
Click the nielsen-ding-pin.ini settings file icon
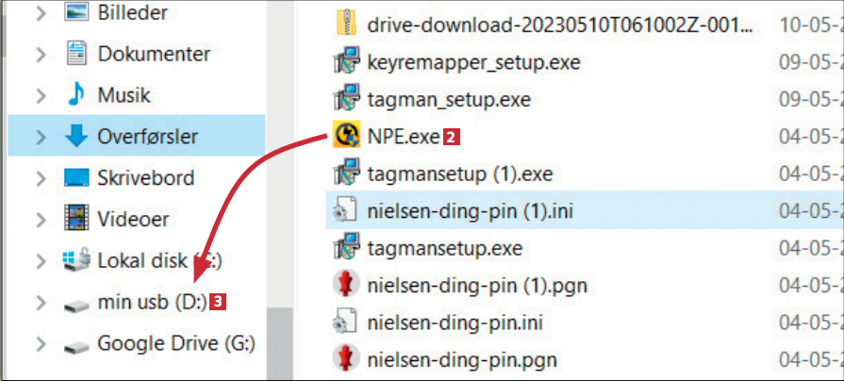[346, 322]
